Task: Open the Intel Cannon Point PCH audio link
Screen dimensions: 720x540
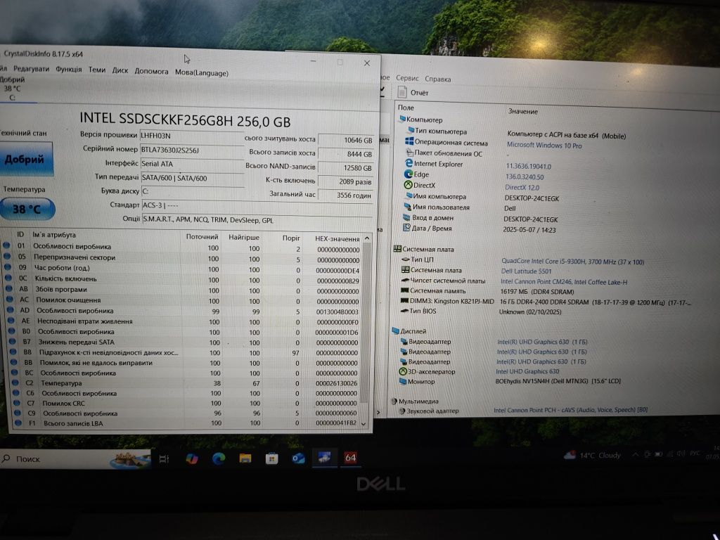Action: click(570, 410)
